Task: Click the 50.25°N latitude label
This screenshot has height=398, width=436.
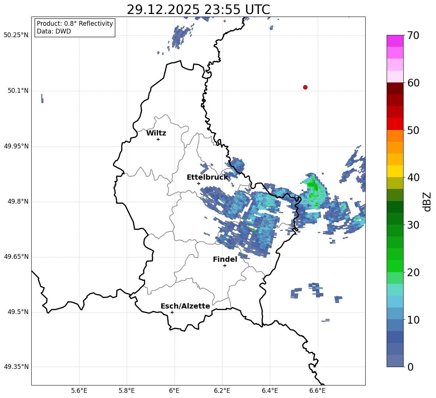Action: 16,35
